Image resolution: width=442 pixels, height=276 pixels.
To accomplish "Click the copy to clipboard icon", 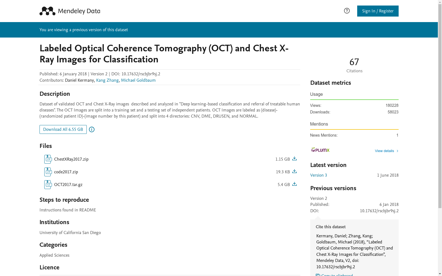I will [x=318, y=275].
